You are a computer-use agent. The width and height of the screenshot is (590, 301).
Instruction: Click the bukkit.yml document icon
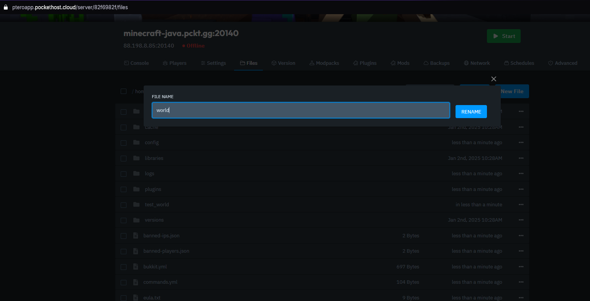tap(136, 266)
